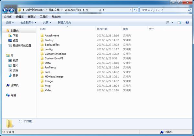Go back with the Back arrow button
The width and height of the screenshot is (194, 136).
point(5,10)
